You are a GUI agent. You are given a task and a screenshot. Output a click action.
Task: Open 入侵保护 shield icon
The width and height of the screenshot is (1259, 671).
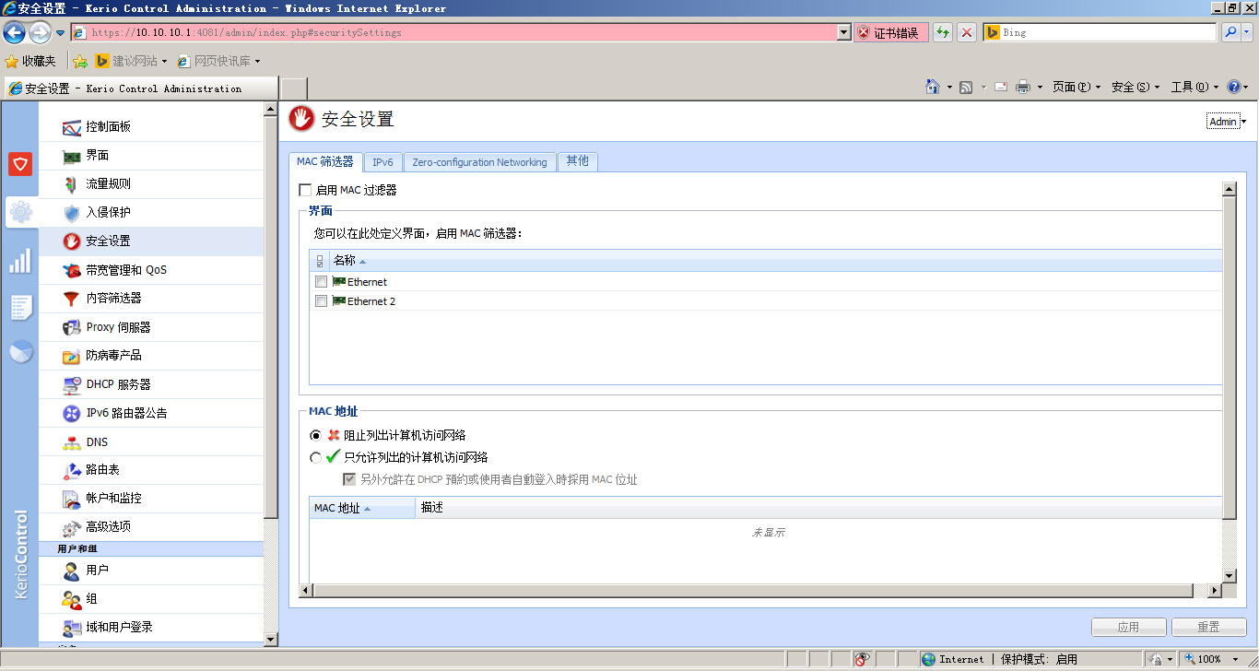[72, 213]
